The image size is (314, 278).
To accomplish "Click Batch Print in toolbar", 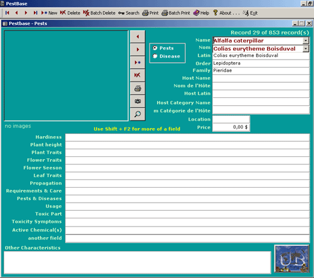I will pos(176,13).
